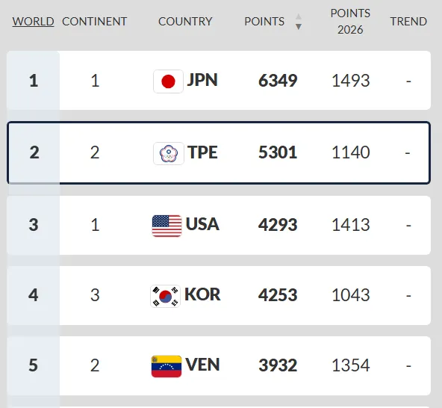The image size is (442, 408).
Task: Open the TPE country link
Action: (202, 152)
